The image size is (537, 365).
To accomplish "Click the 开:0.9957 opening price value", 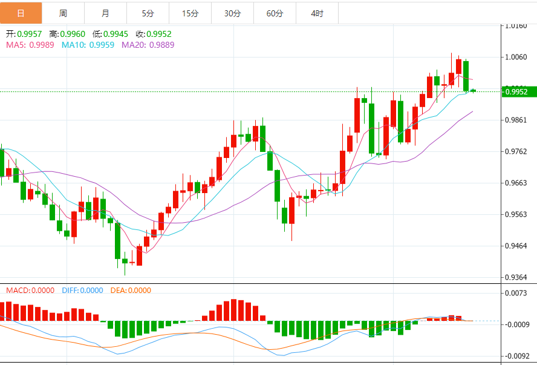I will pyautogui.click(x=24, y=34).
